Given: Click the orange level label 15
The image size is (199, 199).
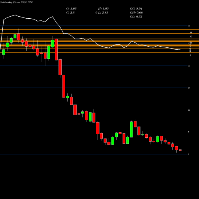Looking at the screenshot, I should pyautogui.click(x=191, y=37).
